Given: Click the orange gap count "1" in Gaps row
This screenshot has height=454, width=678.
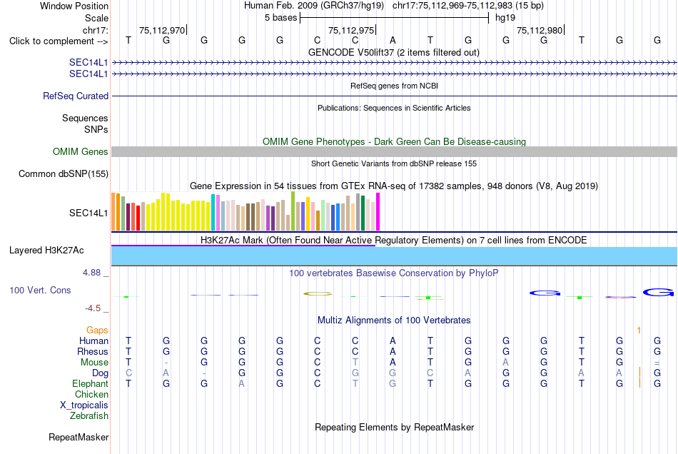Looking at the screenshot, I should (x=639, y=331).
